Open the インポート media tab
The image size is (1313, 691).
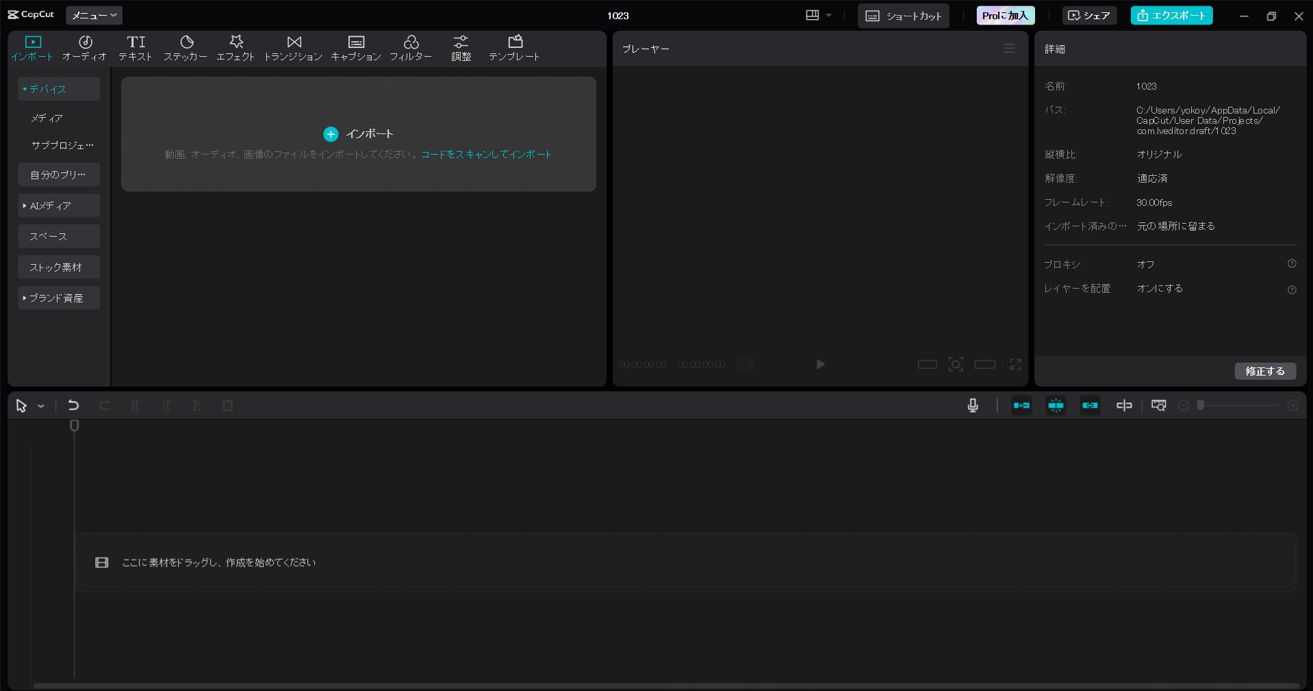(32, 49)
